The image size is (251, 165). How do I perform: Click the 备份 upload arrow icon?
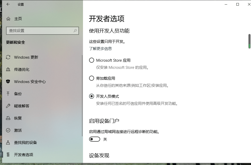(x=8, y=94)
